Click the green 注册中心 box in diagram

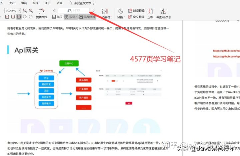pyautogui.click(x=69, y=64)
